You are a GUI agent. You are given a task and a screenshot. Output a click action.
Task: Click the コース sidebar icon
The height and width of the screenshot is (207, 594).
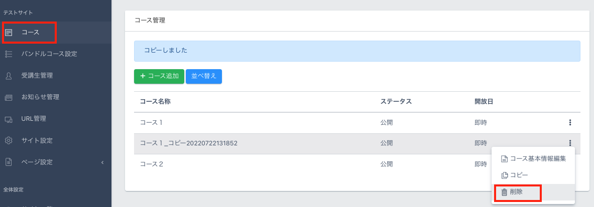click(x=9, y=33)
